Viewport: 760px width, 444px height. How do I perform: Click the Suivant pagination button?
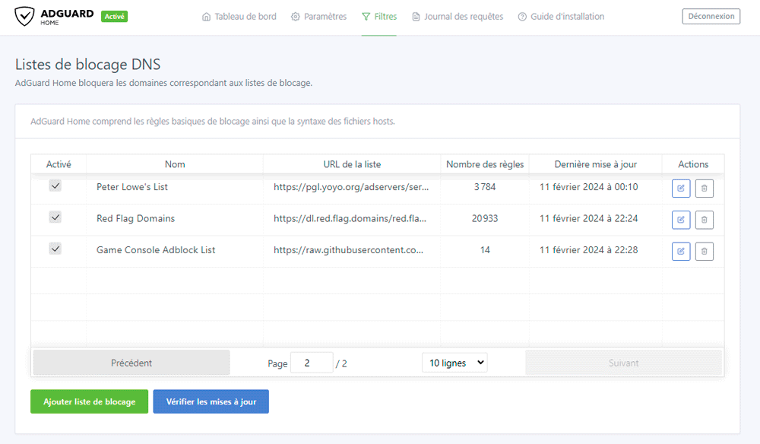click(x=623, y=363)
